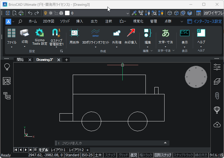Click the lightbulb tips icon on left sidebar

(7, 67)
